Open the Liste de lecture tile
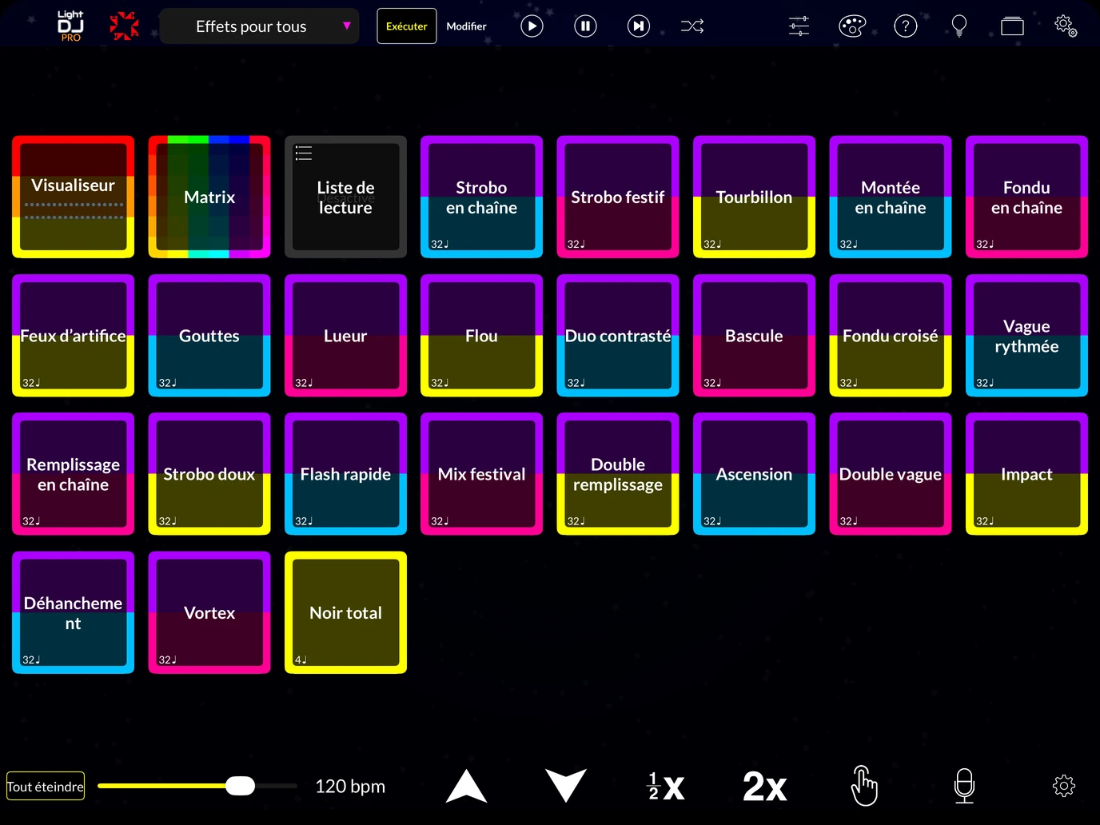 [345, 197]
